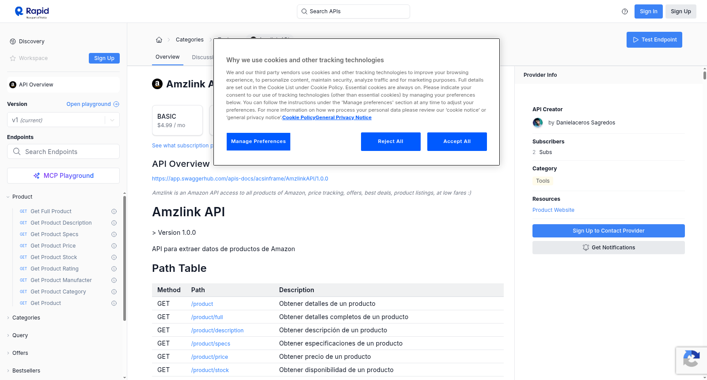Open the v1 (current) version dropdown
This screenshot has height=380, width=707.
[x=63, y=120]
